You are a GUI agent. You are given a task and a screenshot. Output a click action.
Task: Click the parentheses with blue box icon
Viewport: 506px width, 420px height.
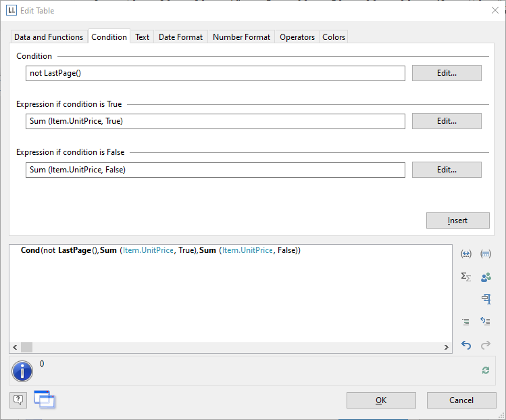[x=486, y=254]
